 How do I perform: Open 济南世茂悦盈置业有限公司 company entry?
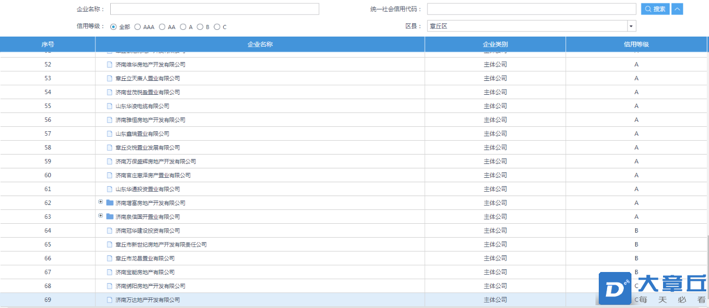[x=148, y=93]
